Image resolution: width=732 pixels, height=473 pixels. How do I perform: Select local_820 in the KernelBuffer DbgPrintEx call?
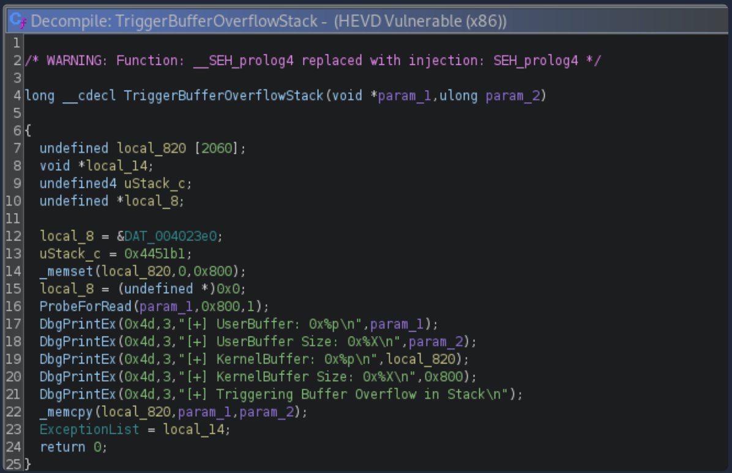(420, 359)
